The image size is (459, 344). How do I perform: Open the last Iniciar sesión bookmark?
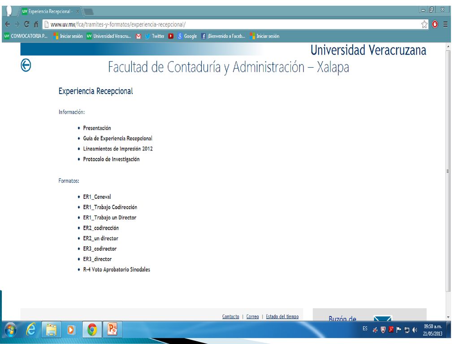pyautogui.click(x=264, y=36)
